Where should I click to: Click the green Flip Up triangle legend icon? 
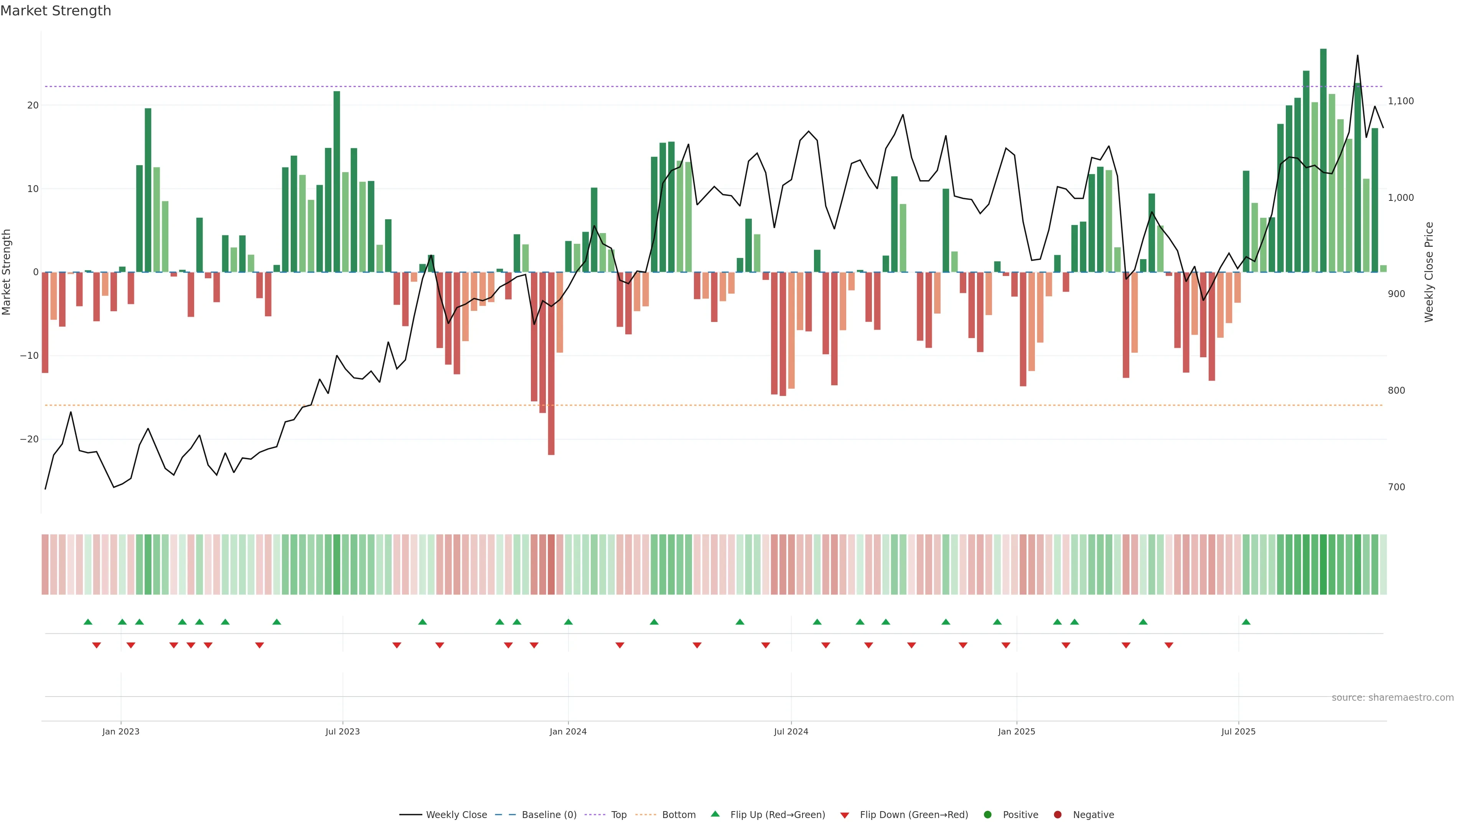click(715, 814)
